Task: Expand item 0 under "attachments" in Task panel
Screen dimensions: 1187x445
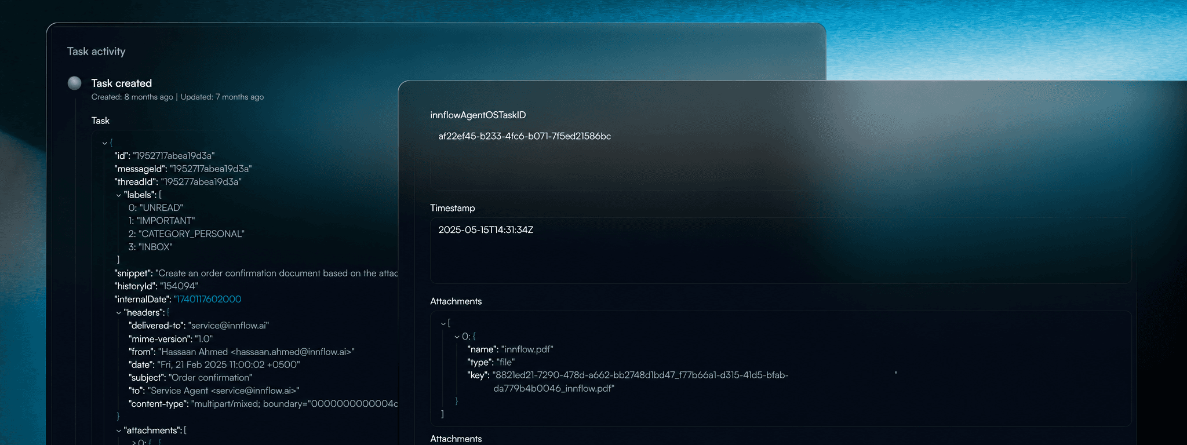Action: (x=134, y=443)
